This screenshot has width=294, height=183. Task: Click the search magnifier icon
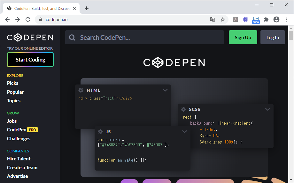[72, 37]
